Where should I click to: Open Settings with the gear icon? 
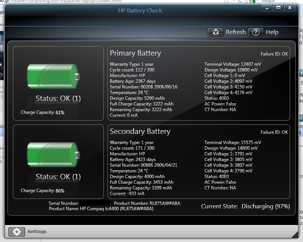17,231
